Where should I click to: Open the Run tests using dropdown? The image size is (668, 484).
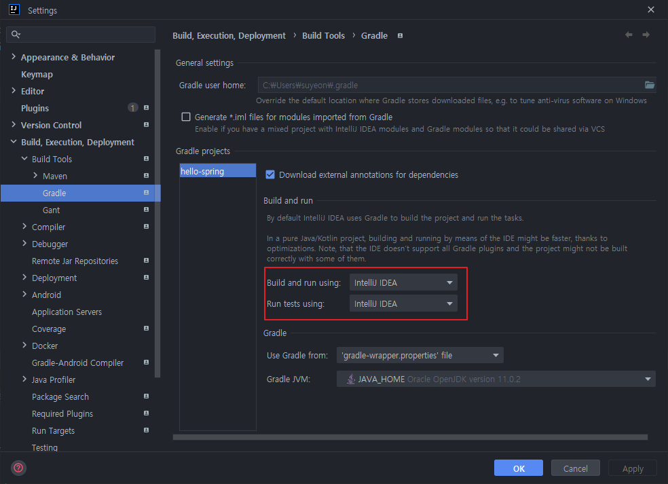click(x=403, y=303)
